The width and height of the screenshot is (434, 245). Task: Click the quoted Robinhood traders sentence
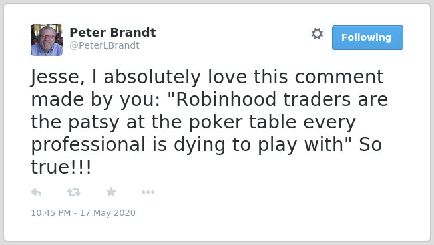(210, 122)
